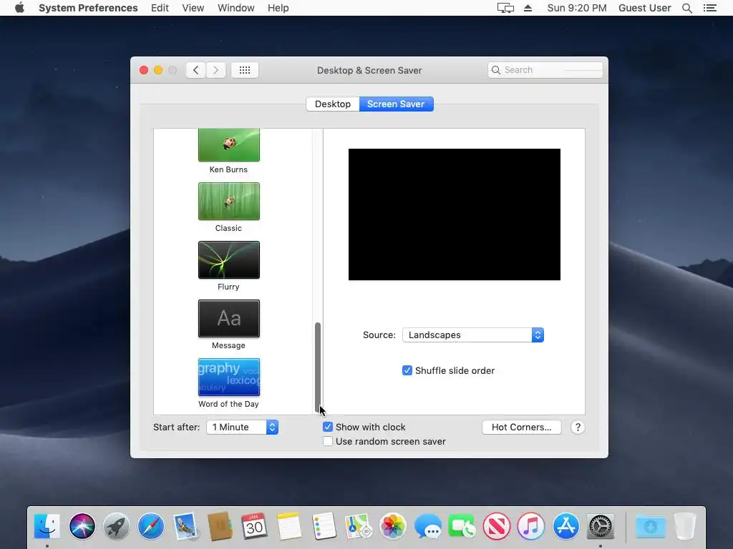Go back with the left chevron button
Viewport: 733px width, 549px height.
tap(196, 70)
